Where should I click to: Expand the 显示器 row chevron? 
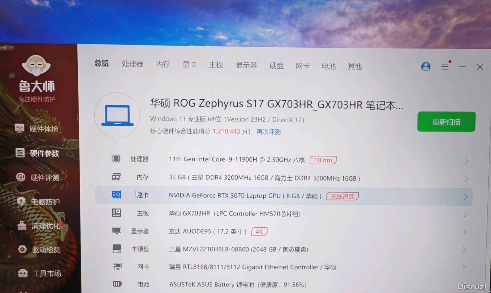click(465, 232)
